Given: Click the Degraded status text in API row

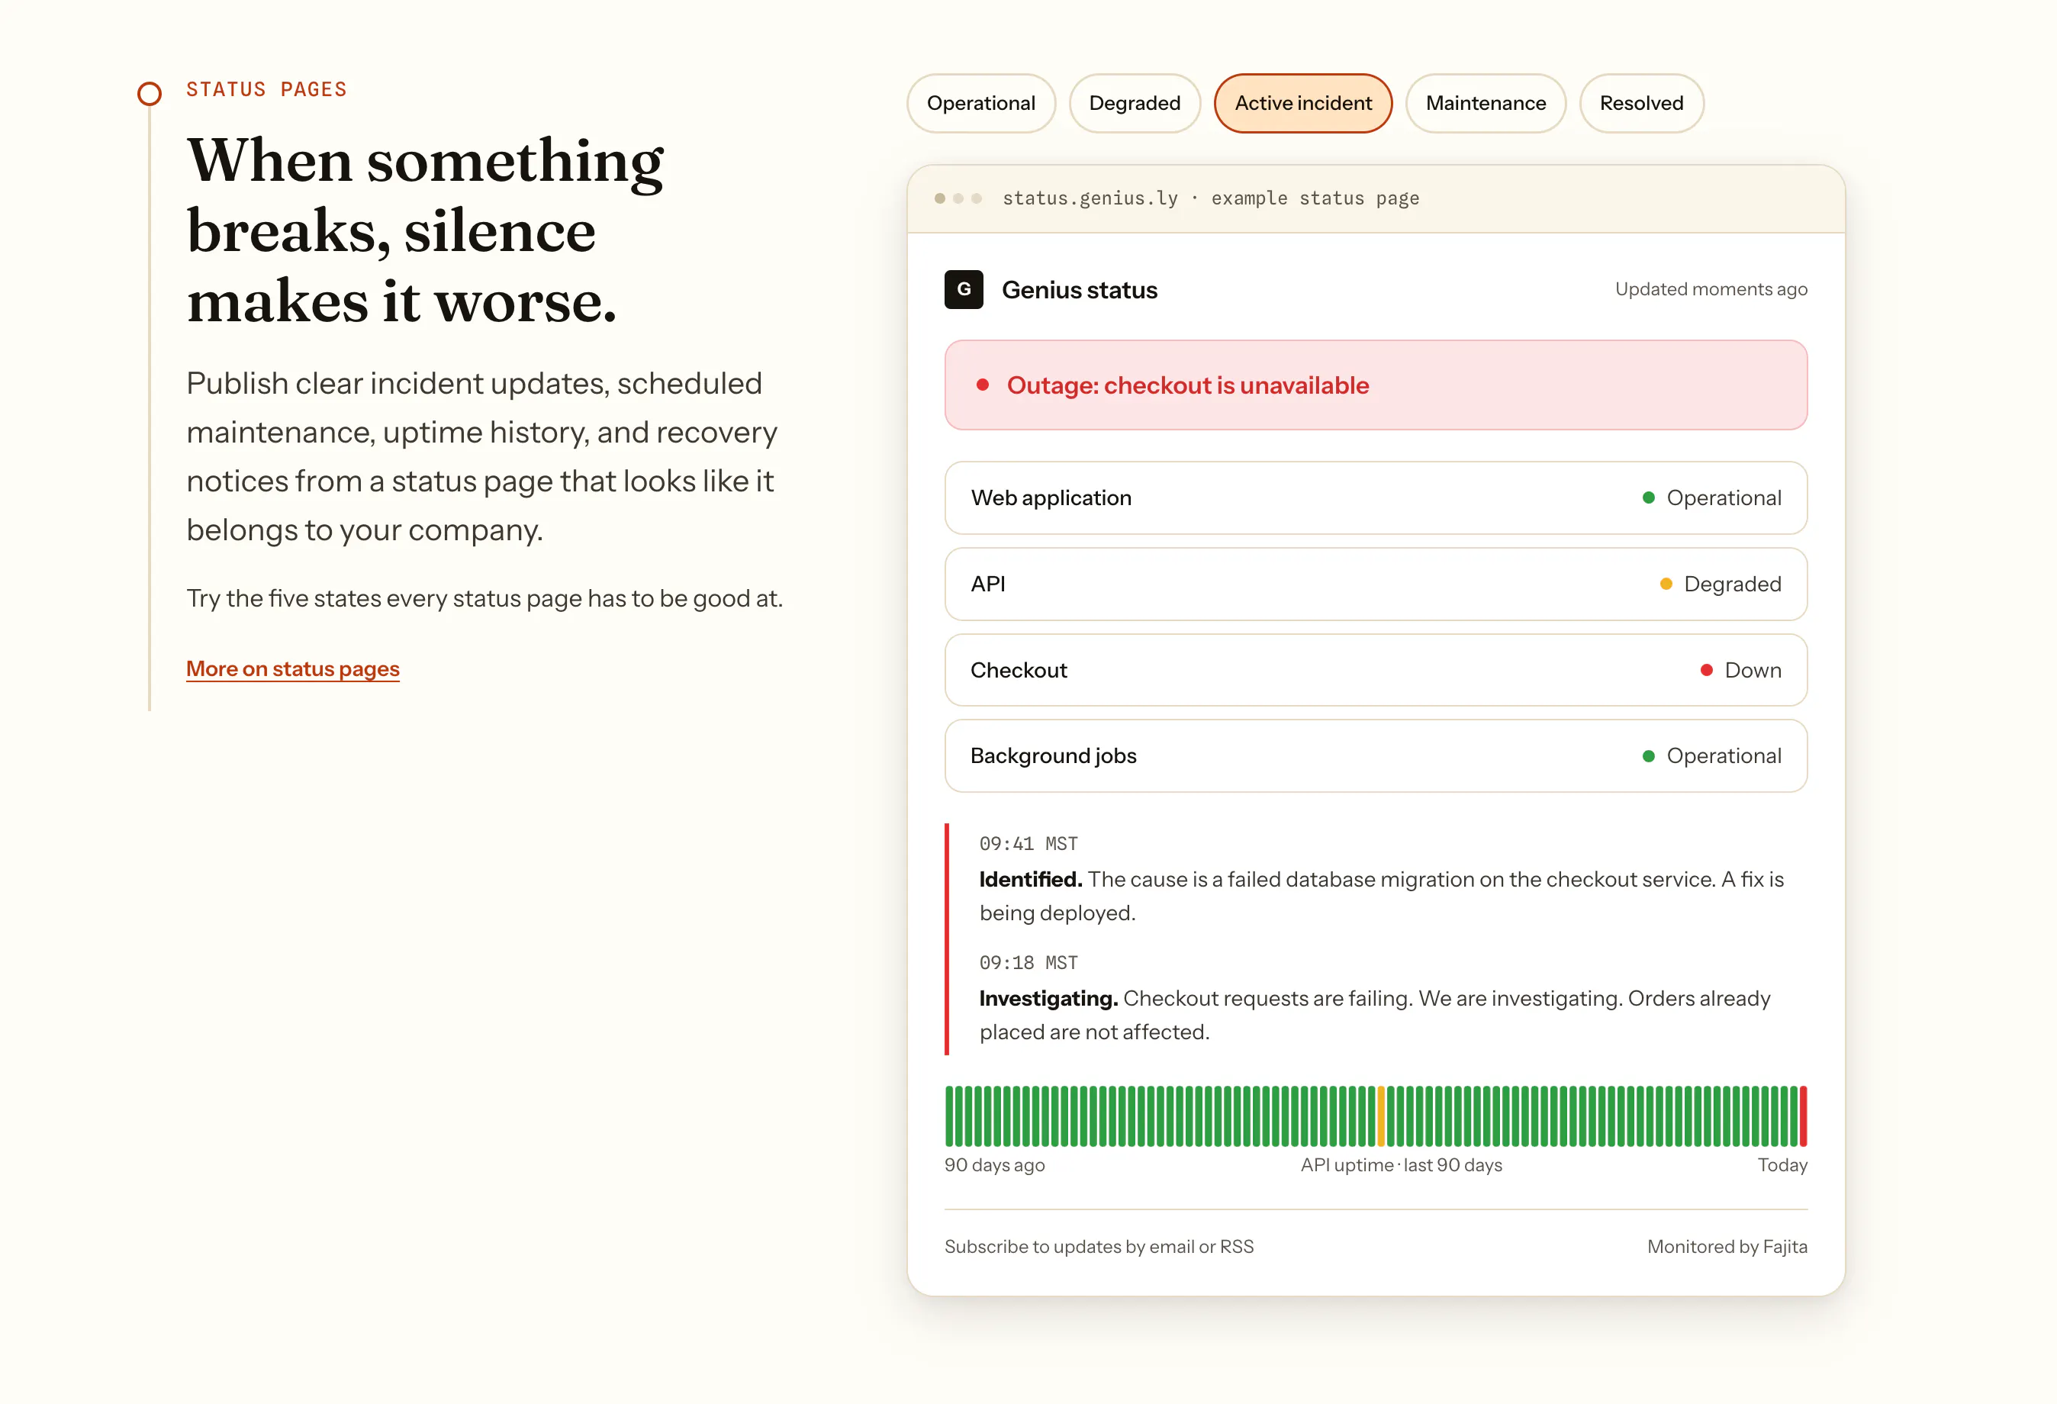Looking at the screenshot, I should coord(1732,584).
